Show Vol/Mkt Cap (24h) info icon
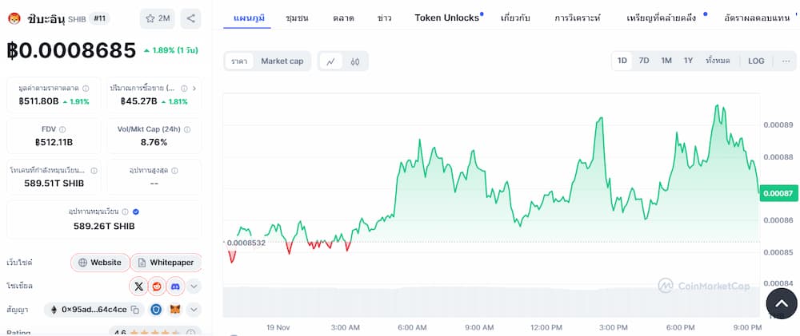The height and width of the screenshot is (336, 800). pos(187,129)
